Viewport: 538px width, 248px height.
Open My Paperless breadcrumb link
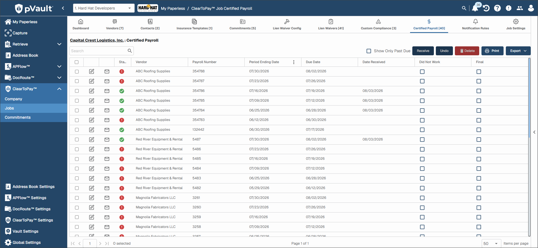pos(173,8)
